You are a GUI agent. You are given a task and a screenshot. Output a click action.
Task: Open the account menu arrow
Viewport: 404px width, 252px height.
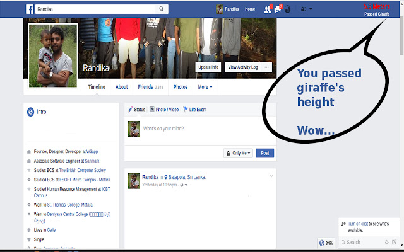[x=311, y=9]
